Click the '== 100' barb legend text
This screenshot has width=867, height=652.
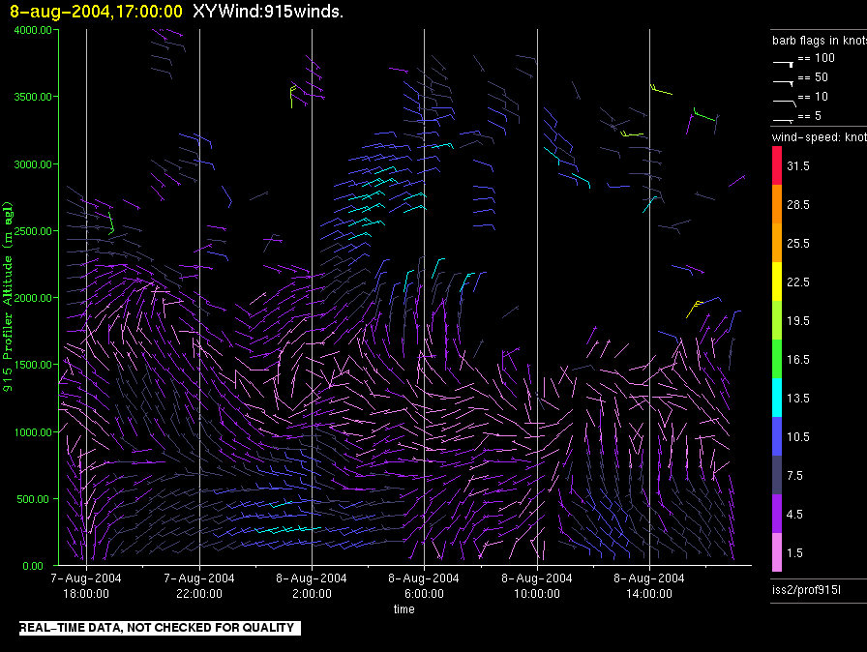point(816,58)
